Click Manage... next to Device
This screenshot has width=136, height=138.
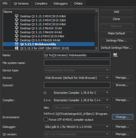(x=123, y=78)
